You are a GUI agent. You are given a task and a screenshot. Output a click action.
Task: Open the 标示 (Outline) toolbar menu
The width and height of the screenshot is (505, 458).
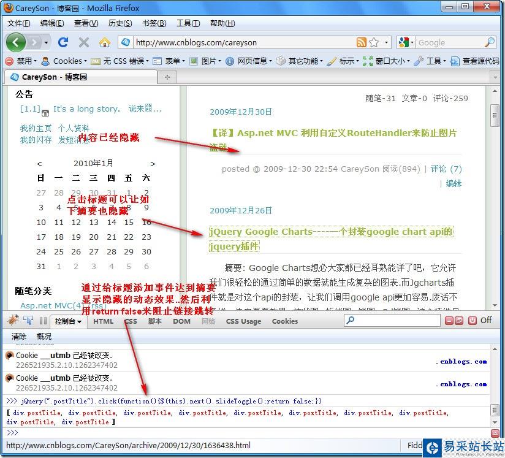click(x=343, y=61)
